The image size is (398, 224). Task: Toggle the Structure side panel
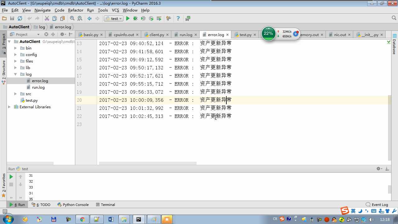(x=4, y=72)
